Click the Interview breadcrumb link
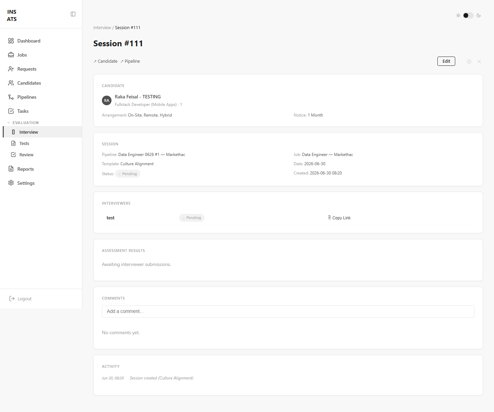 (x=102, y=28)
